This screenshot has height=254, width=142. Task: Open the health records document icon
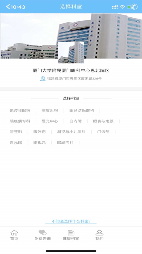click(x=71, y=233)
